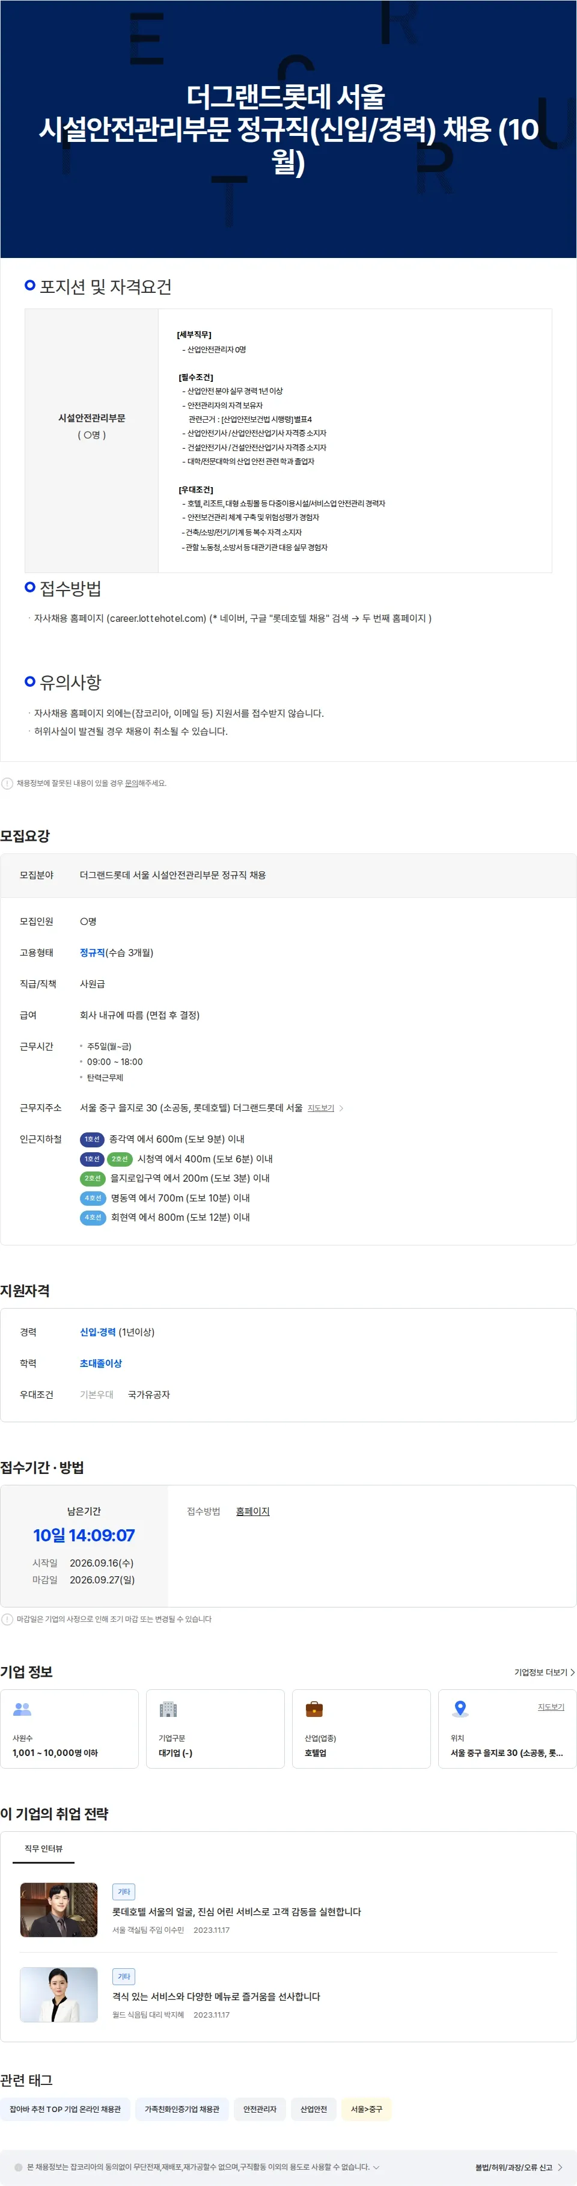The width and height of the screenshot is (577, 2186).
Task: Click the 4호선 badge for 회현역
Action: click(93, 1217)
